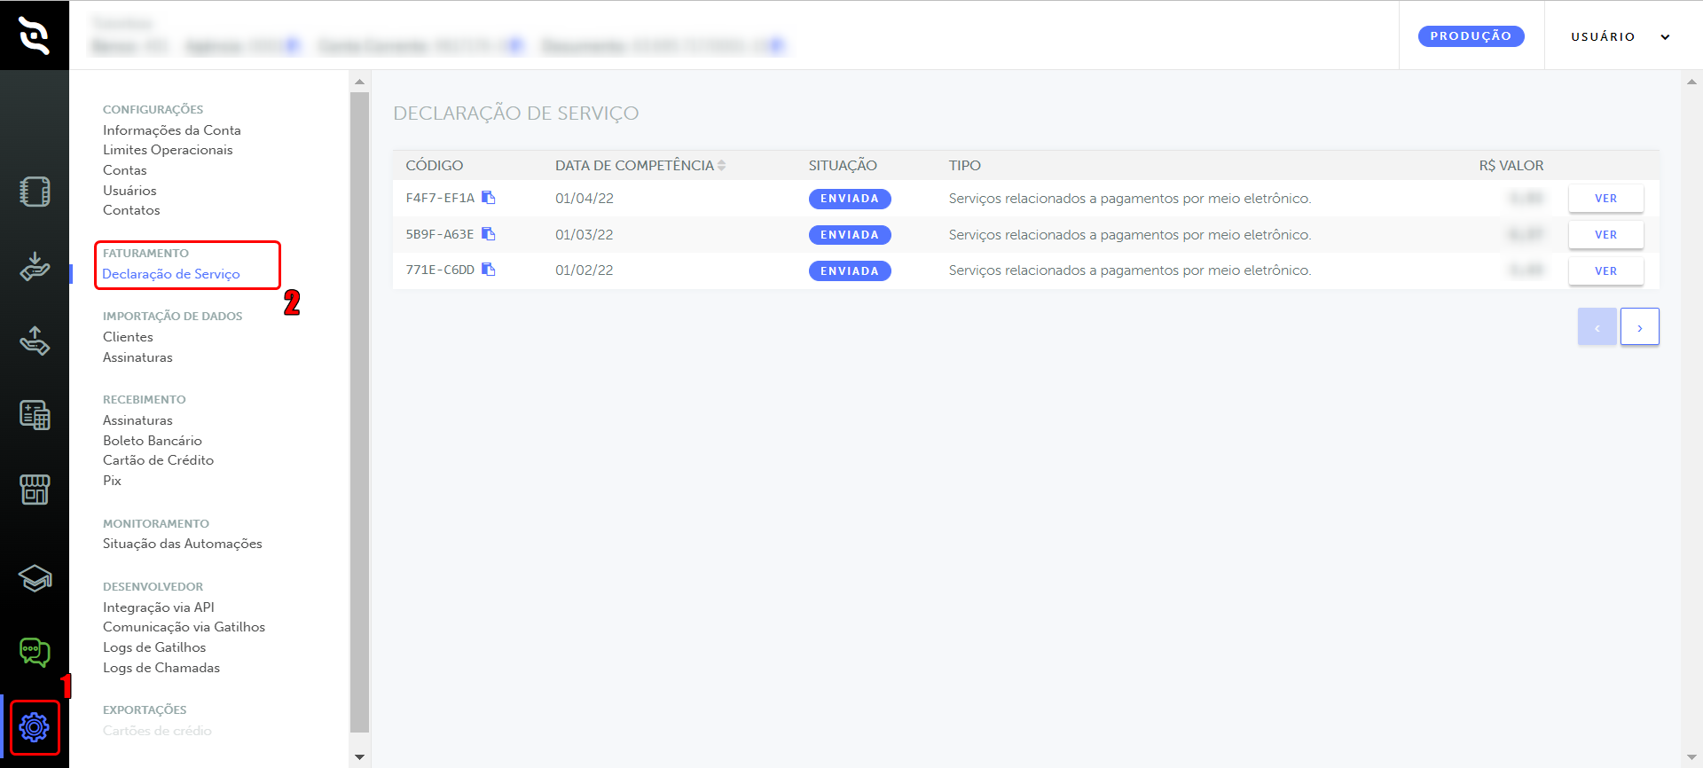Open Contas in settings menu

click(x=125, y=170)
